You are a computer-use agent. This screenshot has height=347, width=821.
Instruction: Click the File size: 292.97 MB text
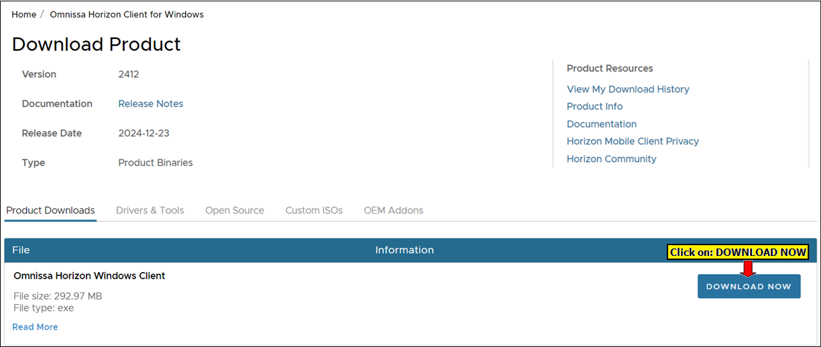click(58, 296)
